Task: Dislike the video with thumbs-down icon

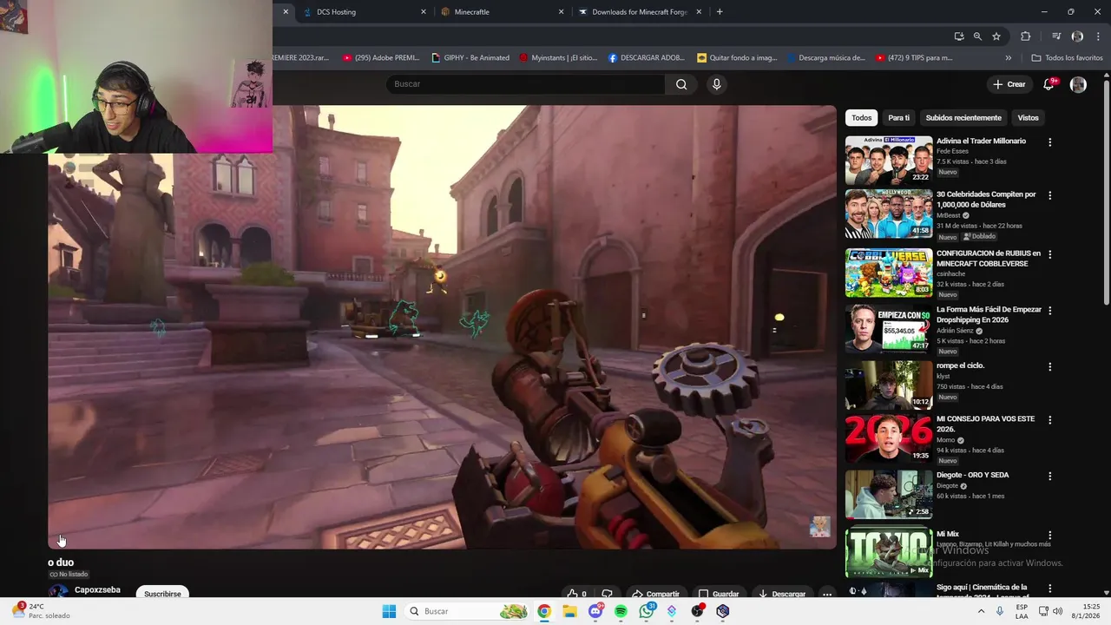Action: pyautogui.click(x=607, y=594)
